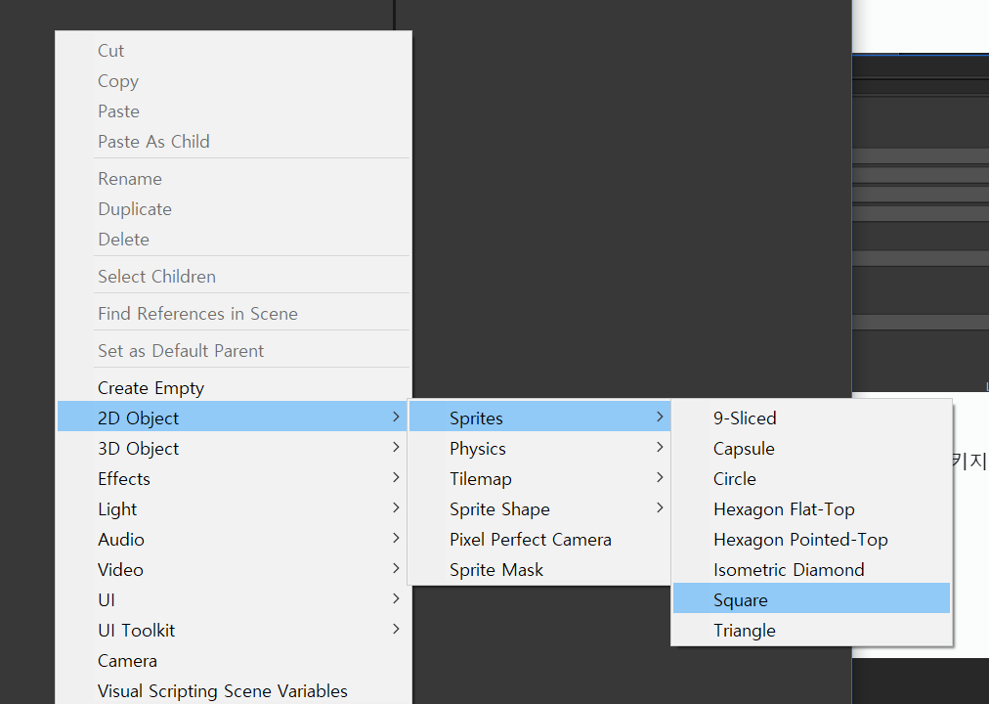Screen dimensions: 989x704
Task: Select Hexagon Flat-Top sprite
Action: click(x=784, y=508)
